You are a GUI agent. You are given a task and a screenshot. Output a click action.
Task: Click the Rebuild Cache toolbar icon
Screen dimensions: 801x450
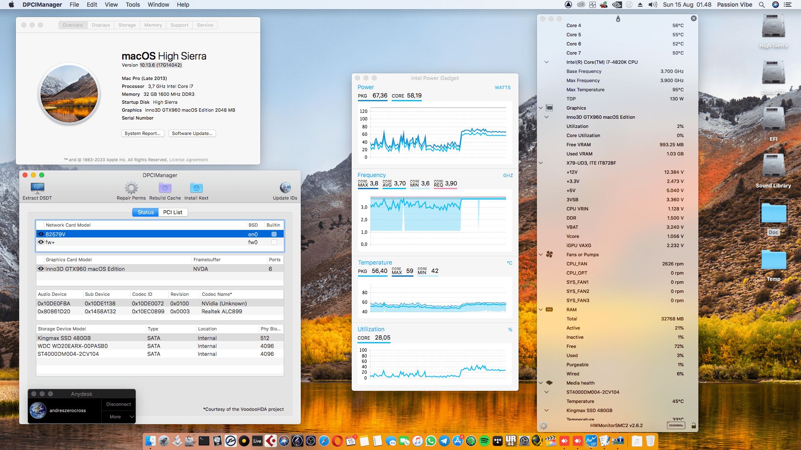point(165,188)
